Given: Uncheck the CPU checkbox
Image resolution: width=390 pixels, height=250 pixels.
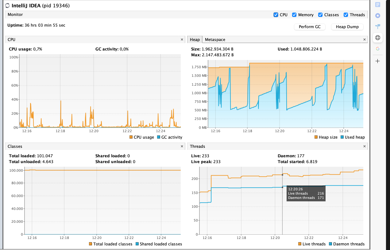Looking at the screenshot, I should 276,15.
